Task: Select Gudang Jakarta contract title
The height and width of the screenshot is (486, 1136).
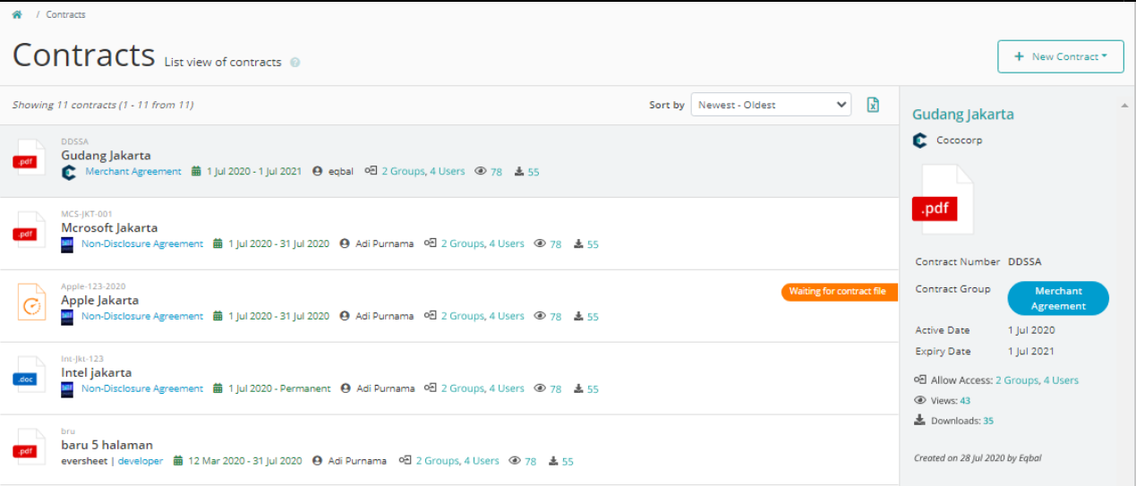Action: coord(106,156)
